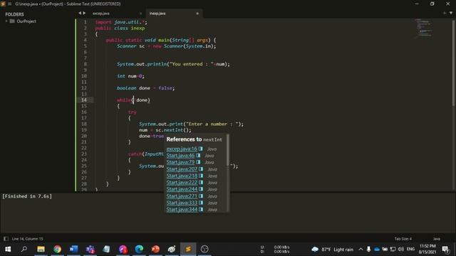This screenshot has height=256, width=456.
Task: Switch the ENG input language indicator
Action: pyautogui.click(x=410, y=249)
